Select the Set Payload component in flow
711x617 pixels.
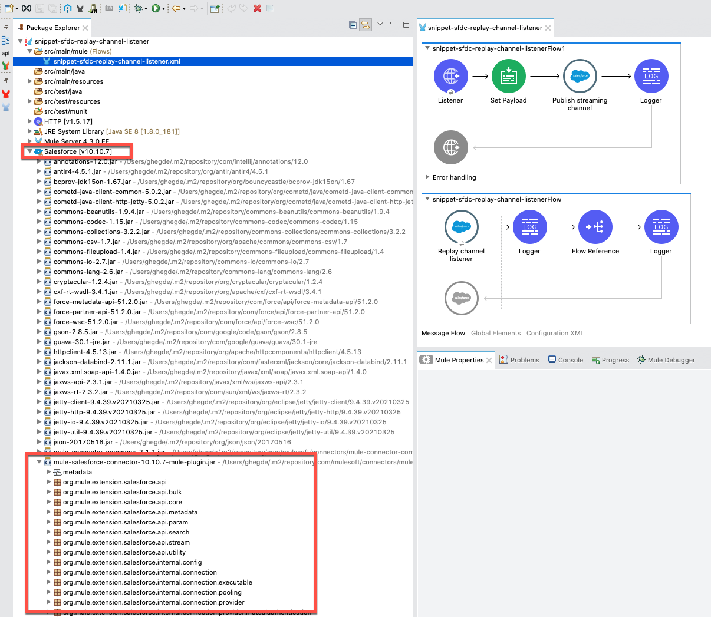coord(508,77)
